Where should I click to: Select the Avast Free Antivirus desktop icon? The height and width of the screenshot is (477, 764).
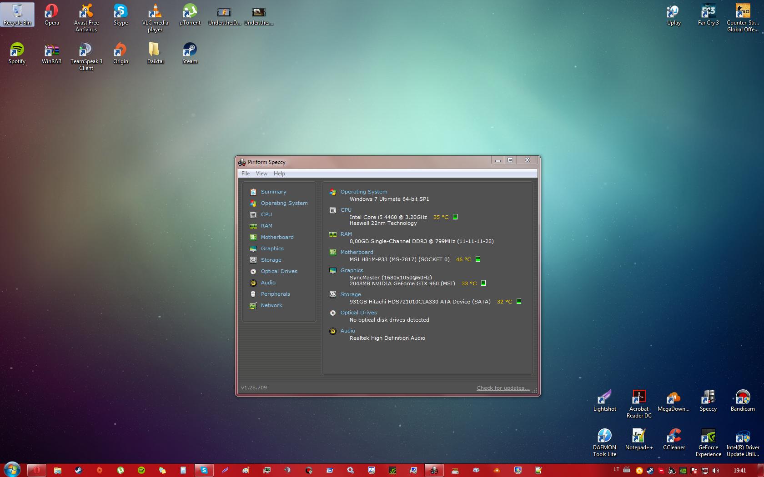86,18
